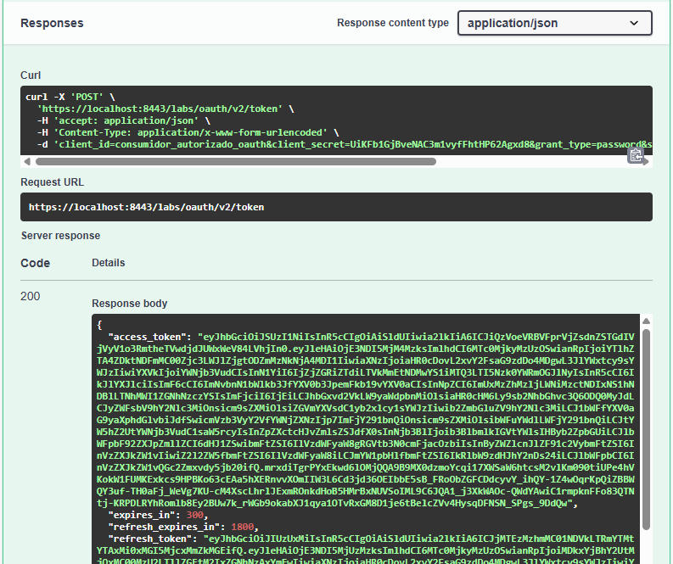Click the Request URL localhost token address

tap(146, 207)
